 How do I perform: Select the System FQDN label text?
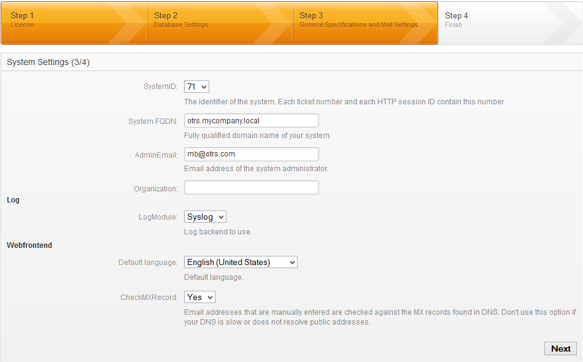153,121
